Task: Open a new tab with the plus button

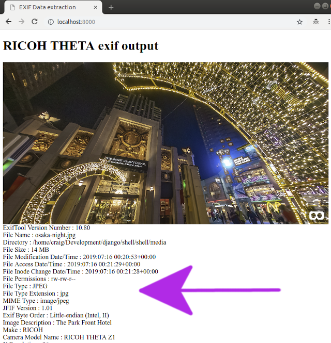Action: point(111,7)
